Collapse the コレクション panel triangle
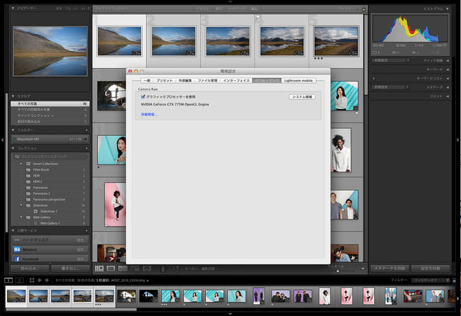This screenshot has height=316, width=461. (13, 148)
